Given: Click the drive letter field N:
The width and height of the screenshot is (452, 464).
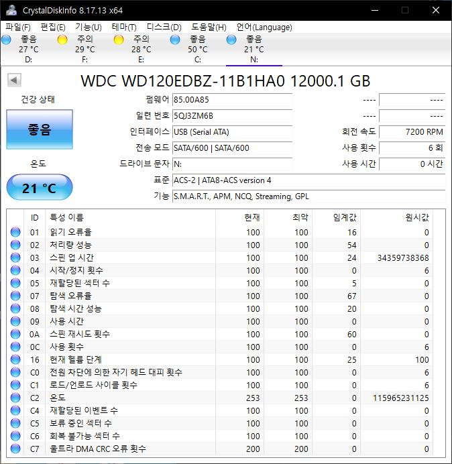Looking at the screenshot, I should 232,164.
